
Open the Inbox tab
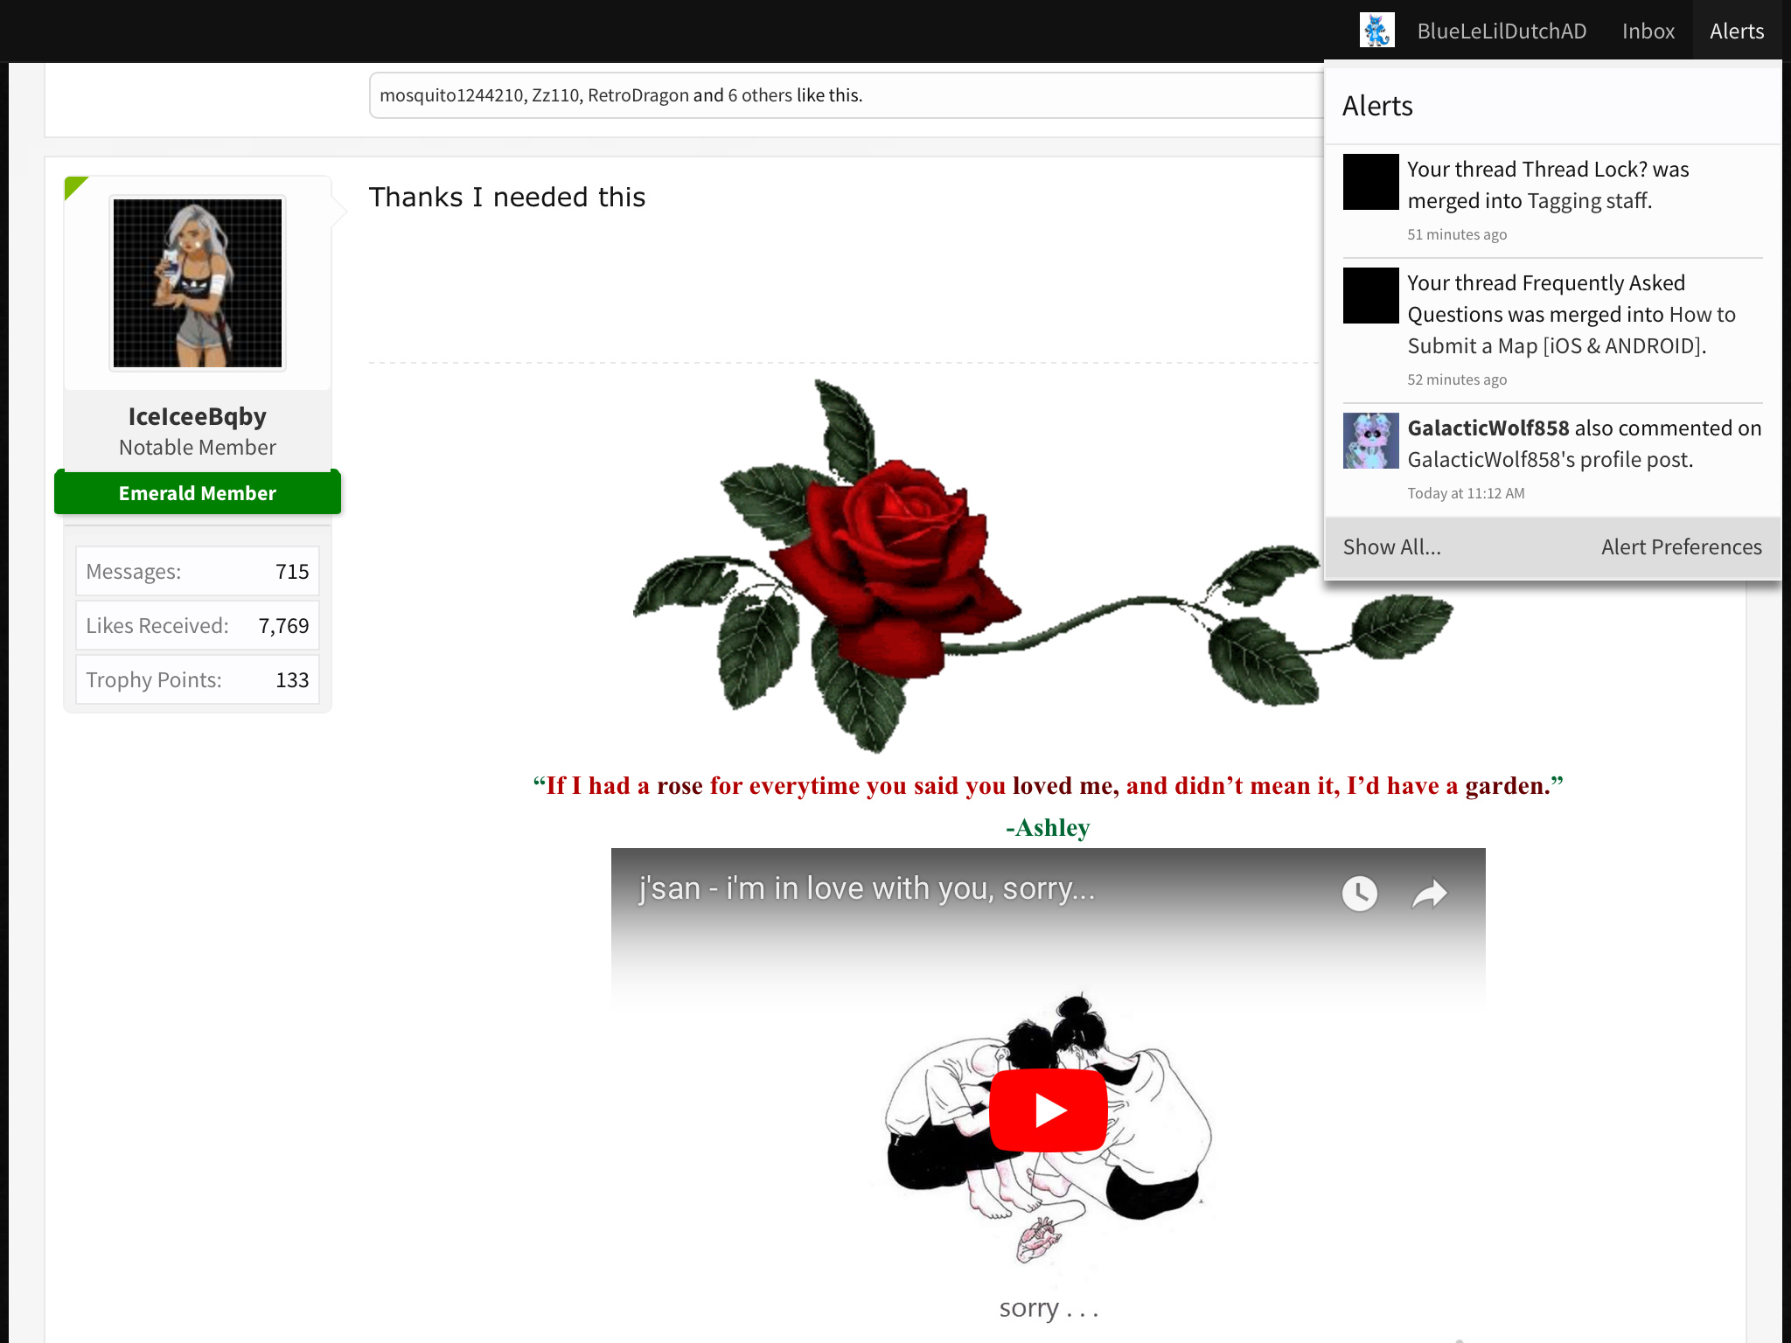(x=1648, y=31)
